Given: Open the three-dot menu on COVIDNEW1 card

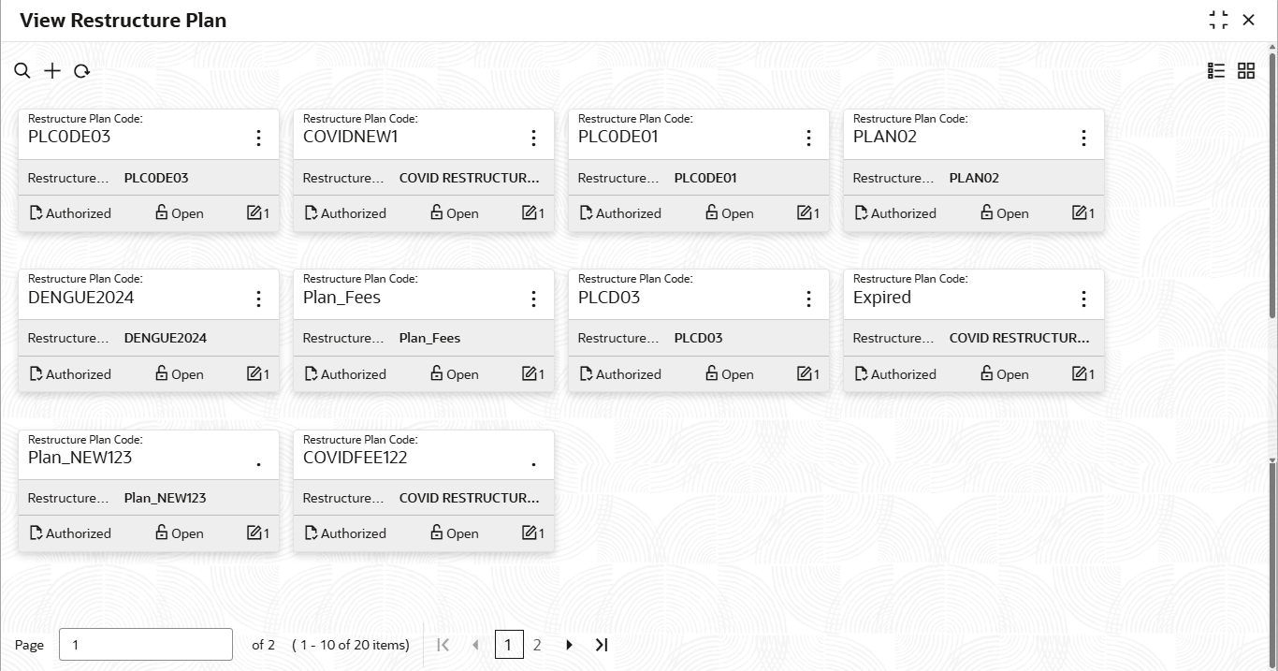Looking at the screenshot, I should (533, 138).
